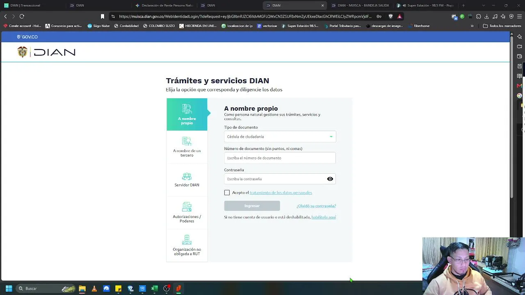Select the 'Servidor DIAN' option

tap(187, 179)
